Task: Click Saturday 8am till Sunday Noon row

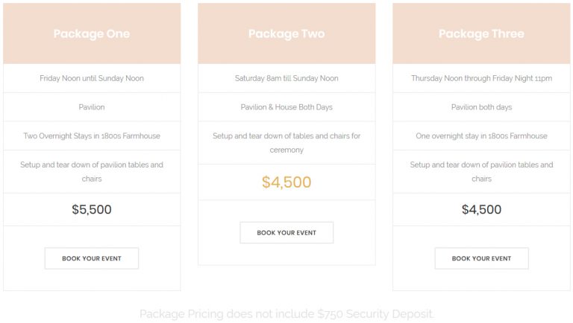Action: [x=286, y=78]
